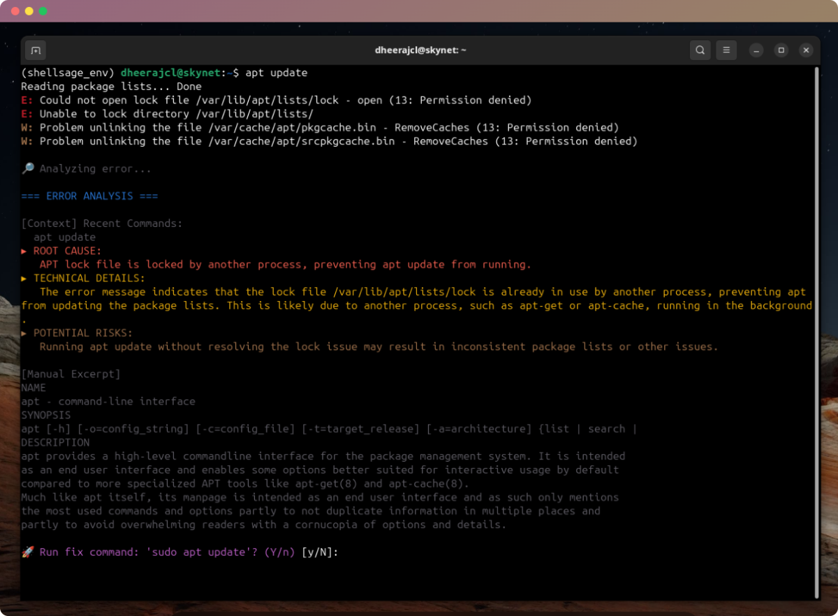Click the 'DESCRIPTION' manual heading
Screen dimensions: 838x616
coord(55,442)
